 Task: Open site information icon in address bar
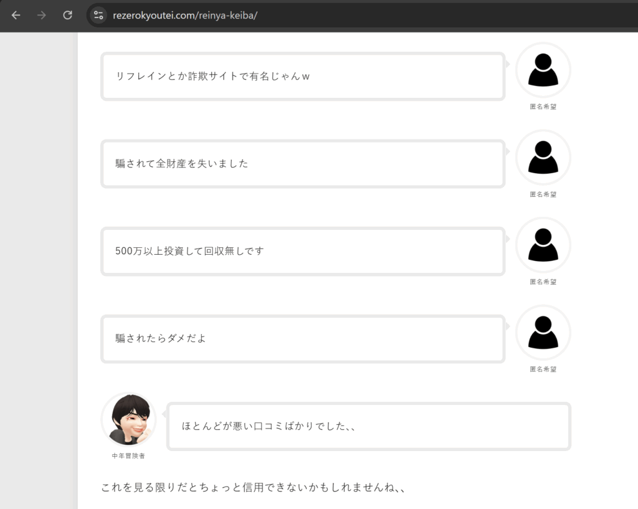pyautogui.click(x=98, y=16)
